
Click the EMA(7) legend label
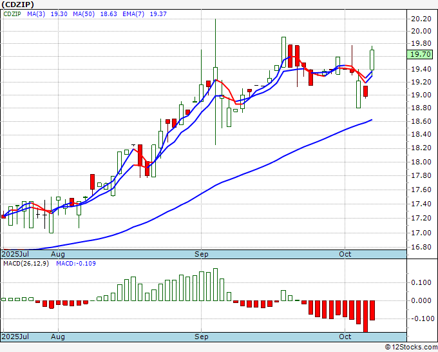pyautogui.click(x=133, y=14)
